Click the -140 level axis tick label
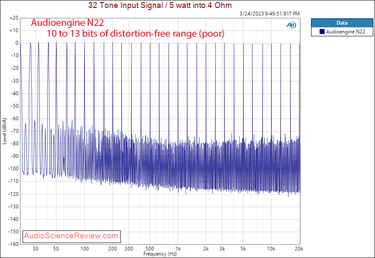Image resolution: width=375 pixels, height=258 pixels. pos(13,219)
